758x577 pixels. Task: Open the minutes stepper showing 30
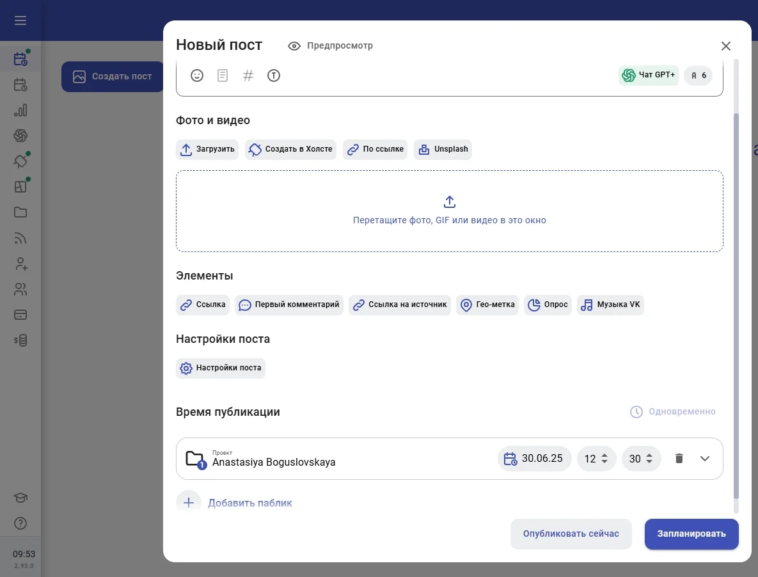(x=641, y=459)
